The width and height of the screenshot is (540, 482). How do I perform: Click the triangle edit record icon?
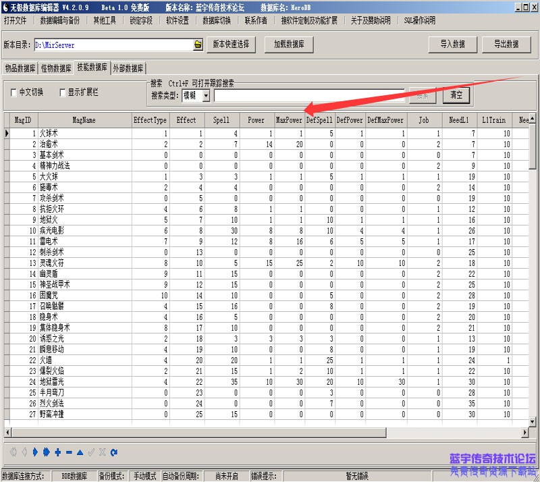tap(80, 452)
